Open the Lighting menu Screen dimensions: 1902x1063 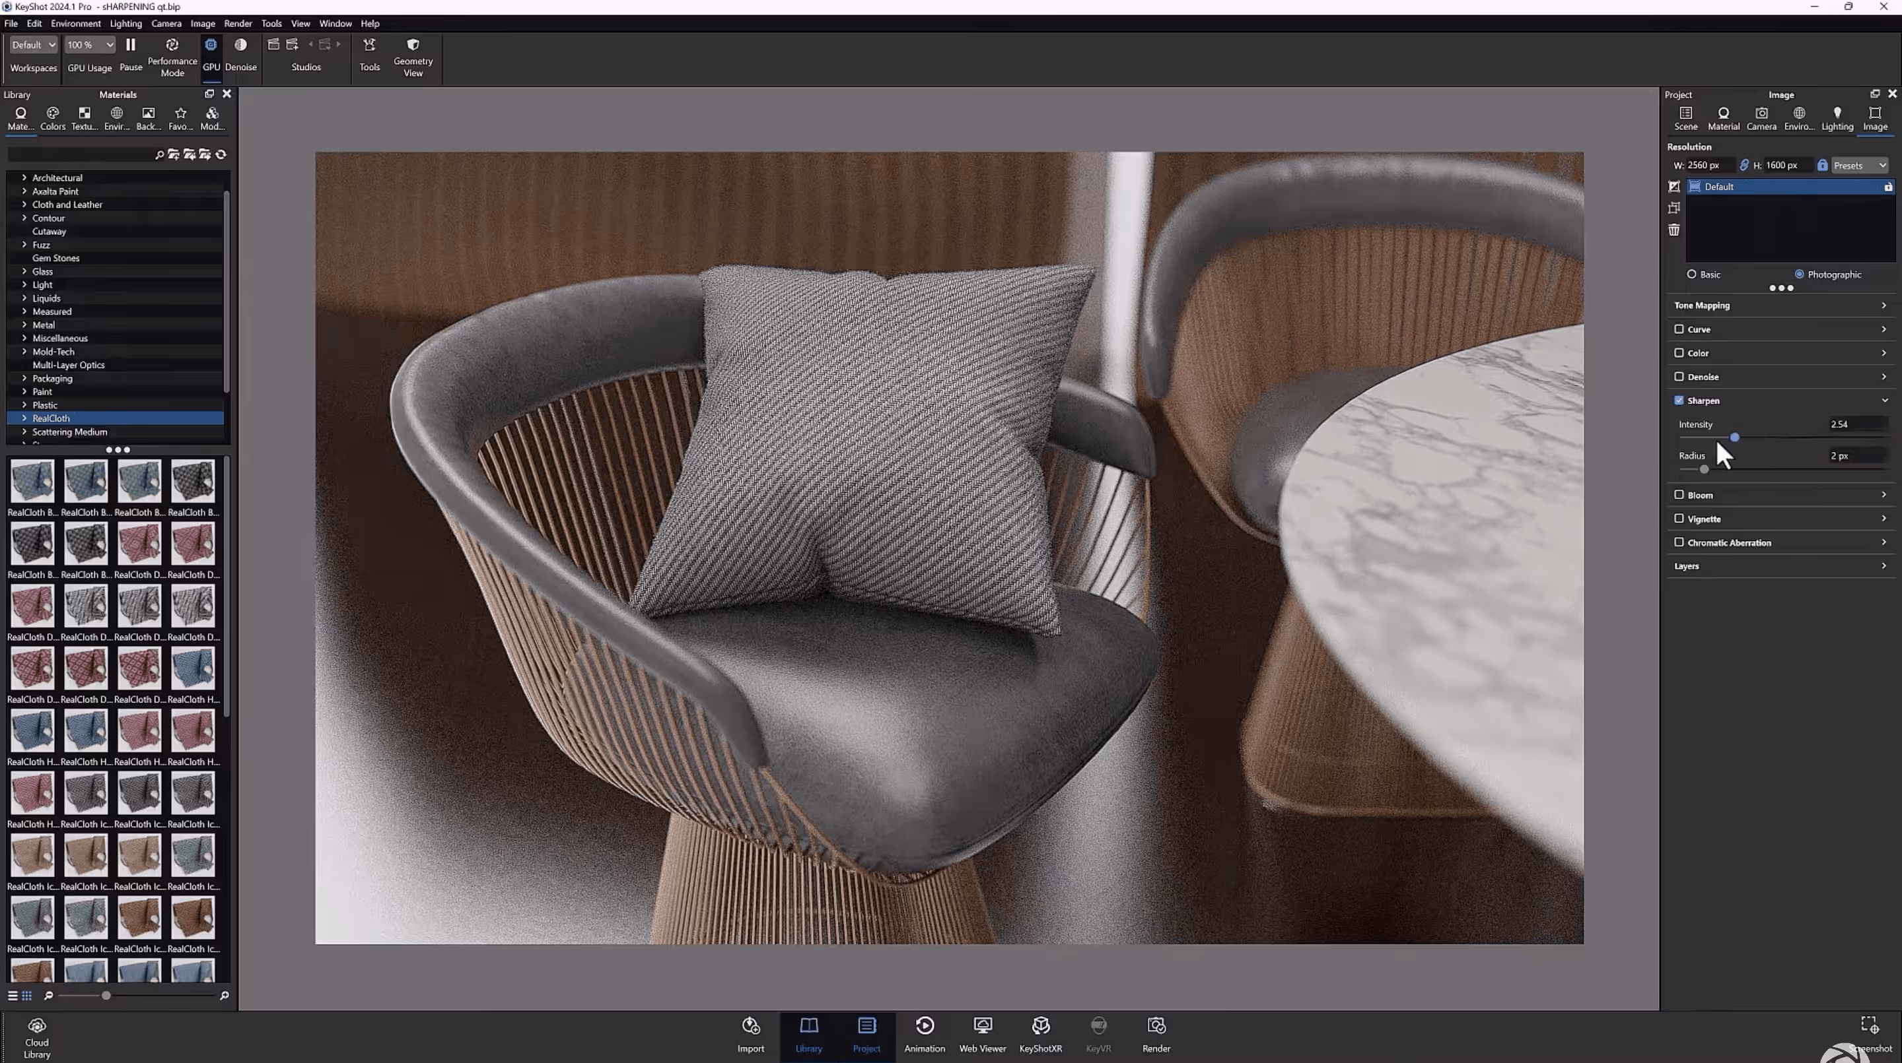point(125,24)
